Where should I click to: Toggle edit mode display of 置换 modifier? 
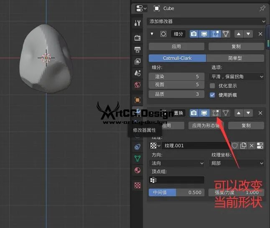215,113
